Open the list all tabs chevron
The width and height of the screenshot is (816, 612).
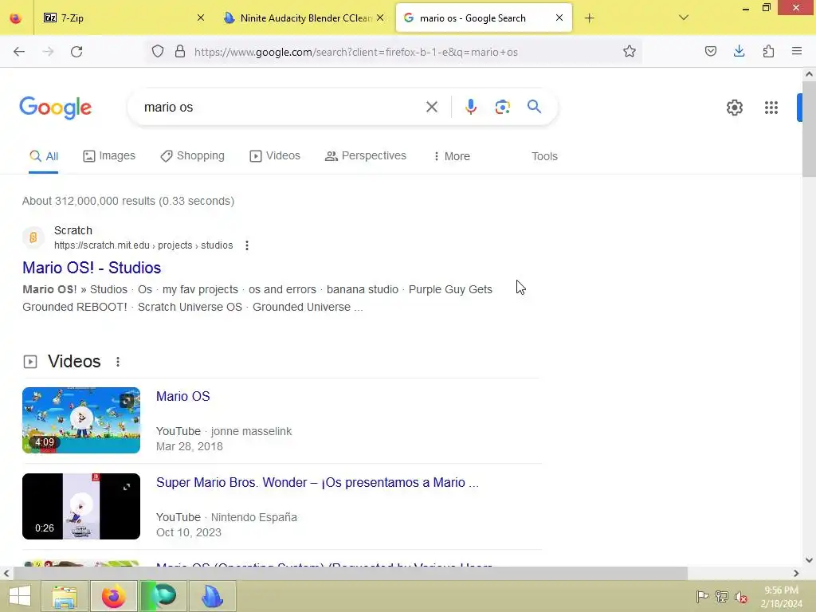click(x=684, y=18)
